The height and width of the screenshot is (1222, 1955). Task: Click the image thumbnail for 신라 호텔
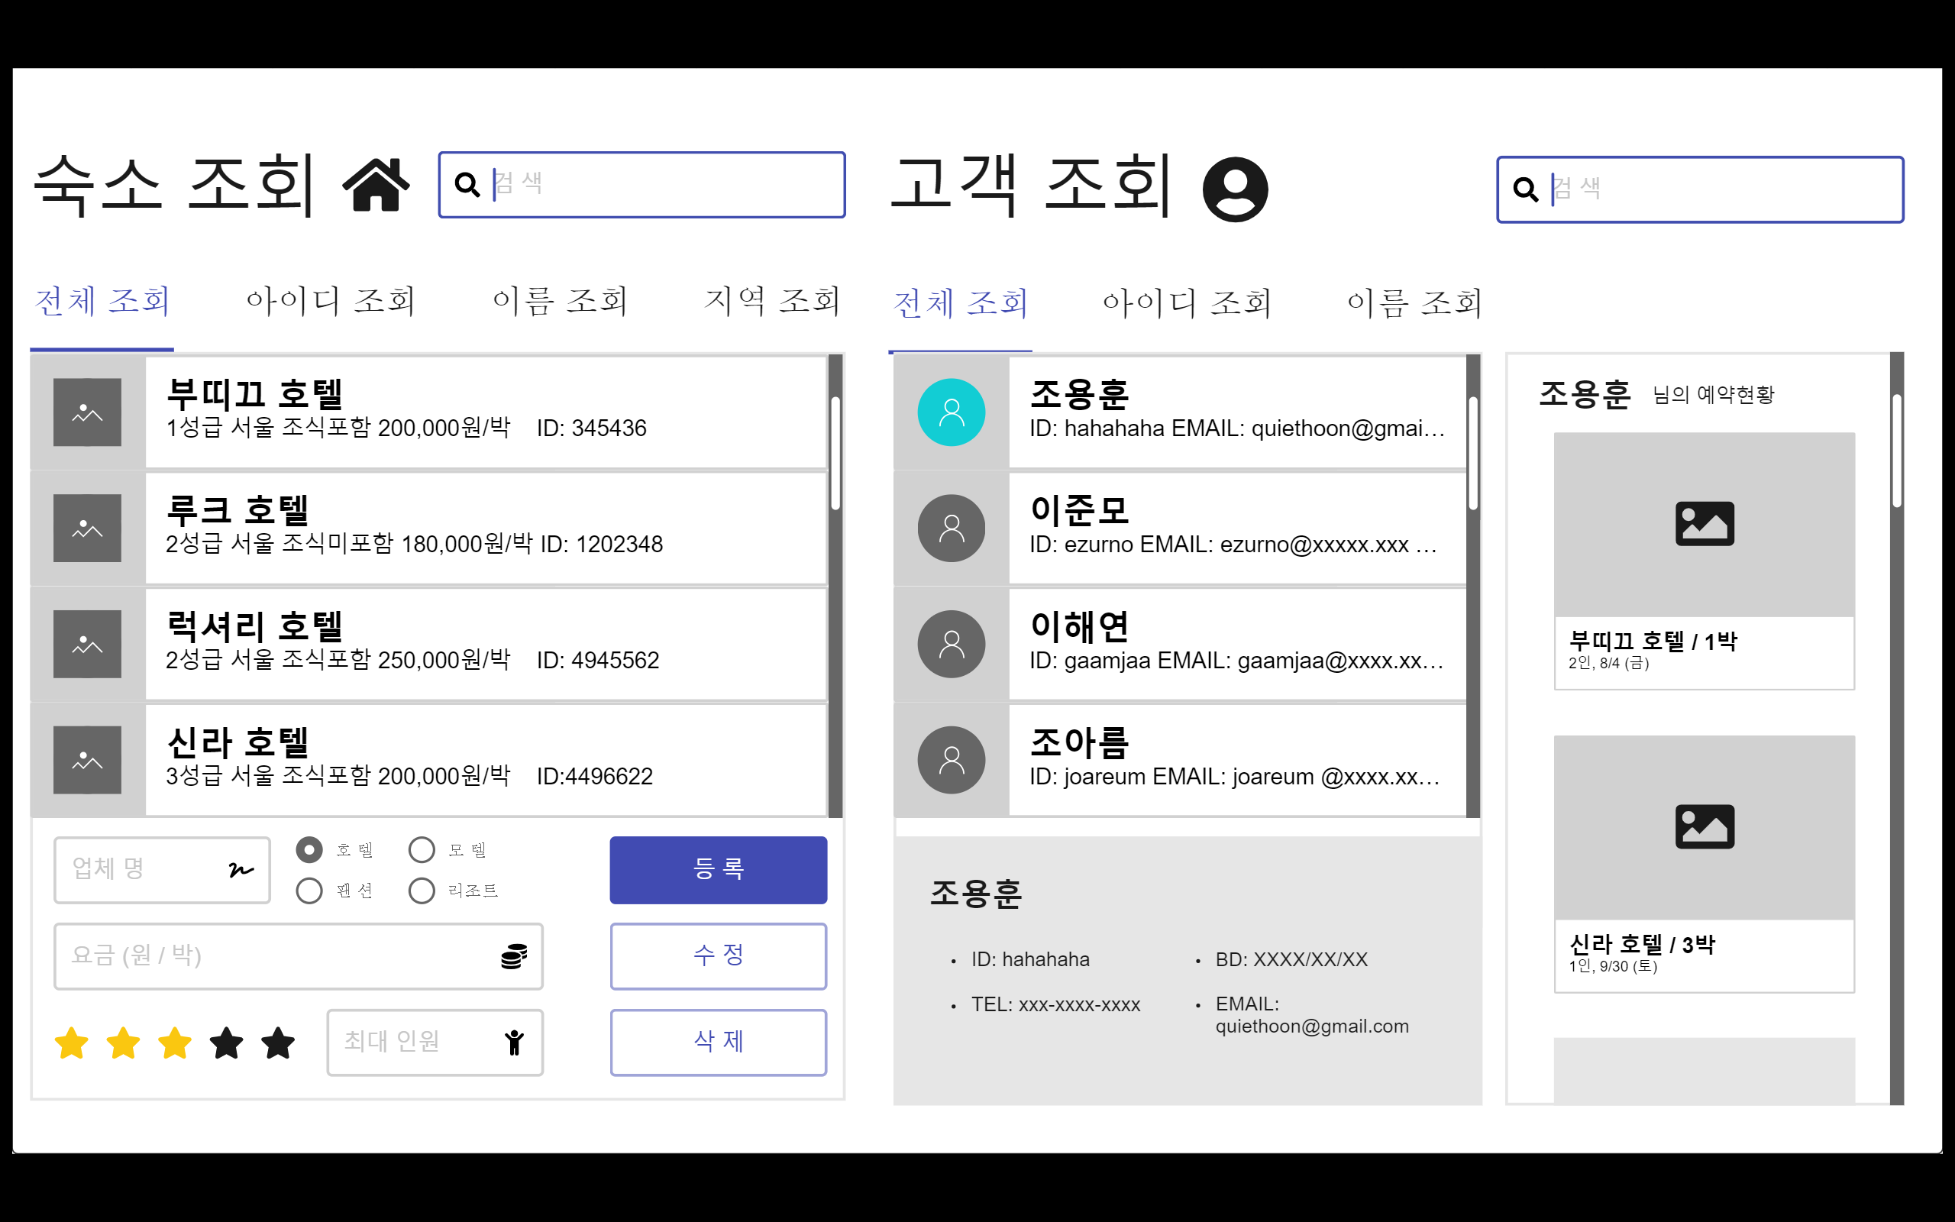click(x=87, y=760)
